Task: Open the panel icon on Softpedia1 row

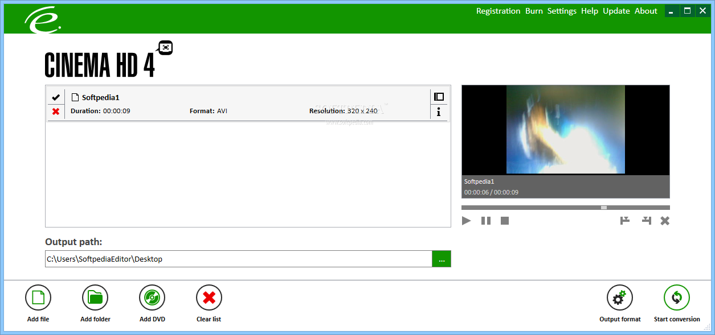Action: [439, 97]
